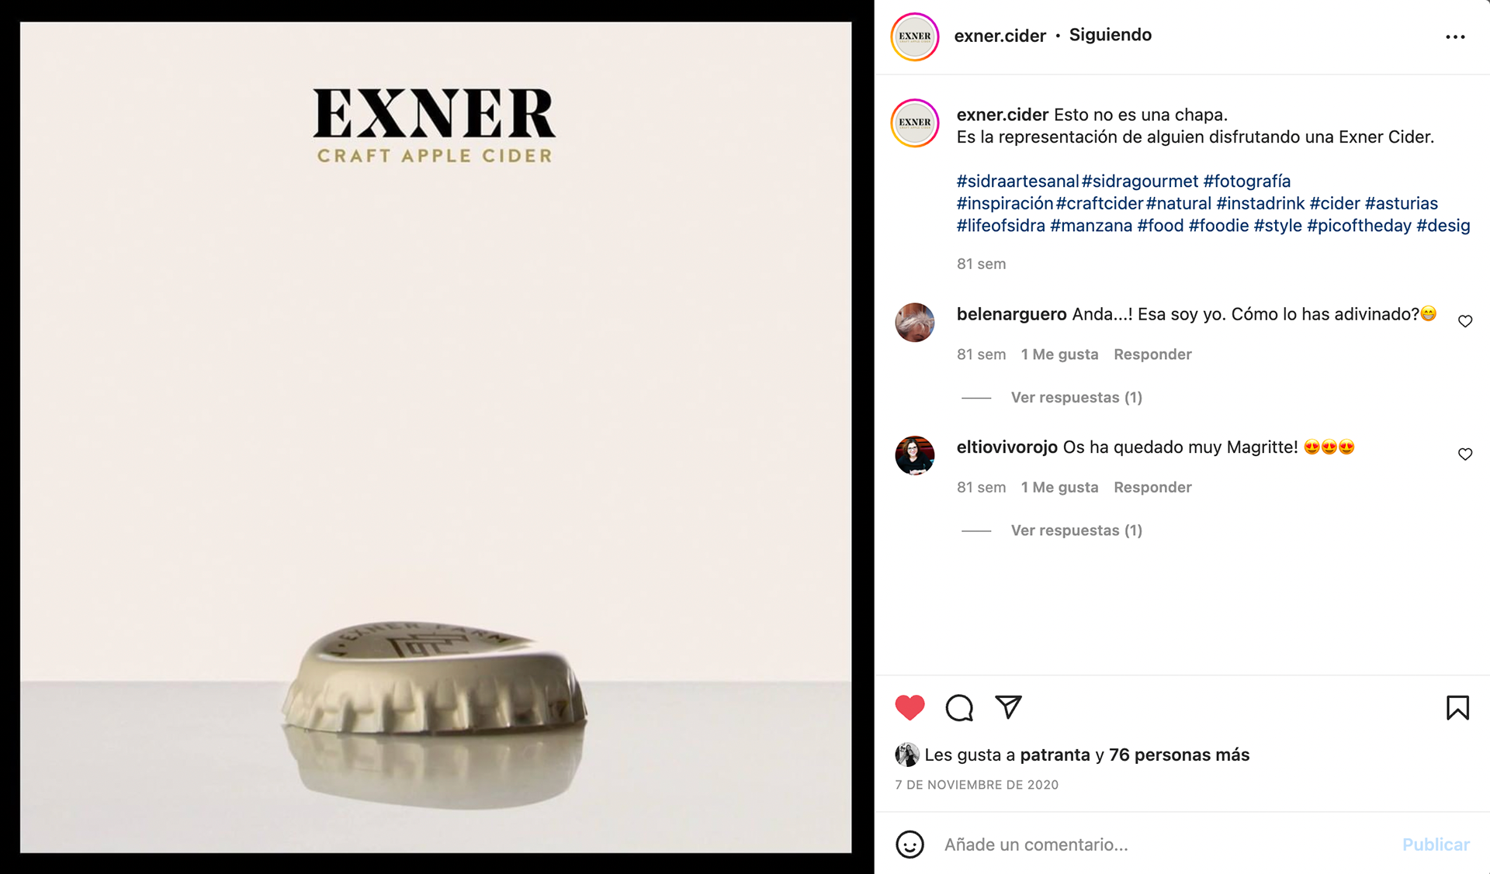Expand replies under belenarguero's comment
This screenshot has height=874, width=1490.
pyautogui.click(x=1076, y=397)
